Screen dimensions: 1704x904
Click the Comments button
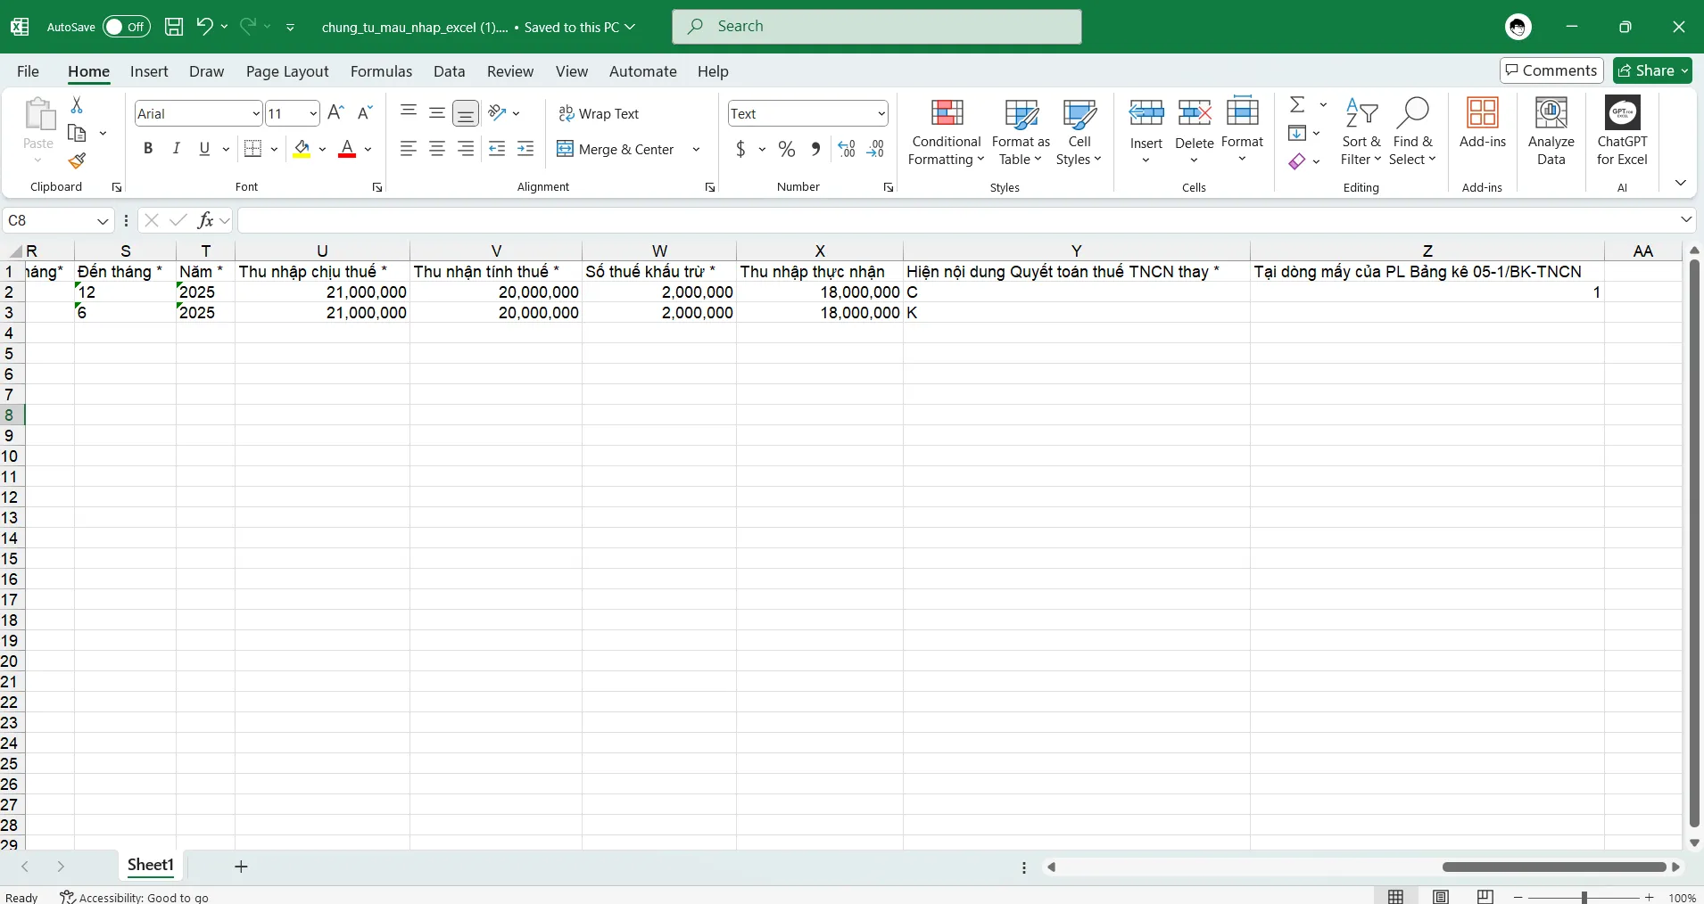[1551, 70]
